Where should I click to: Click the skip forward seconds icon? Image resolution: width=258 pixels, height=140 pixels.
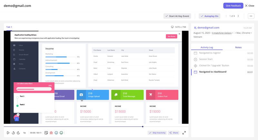18,133
